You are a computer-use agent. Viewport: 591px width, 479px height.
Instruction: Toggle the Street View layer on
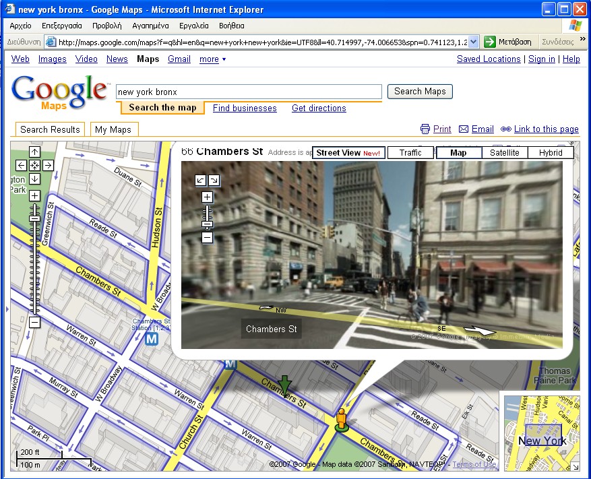348,153
